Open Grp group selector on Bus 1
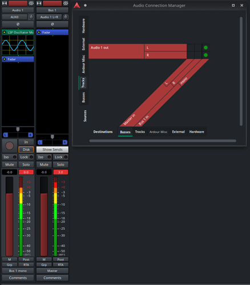This screenshot has height=285, width=250. point(44,264)
